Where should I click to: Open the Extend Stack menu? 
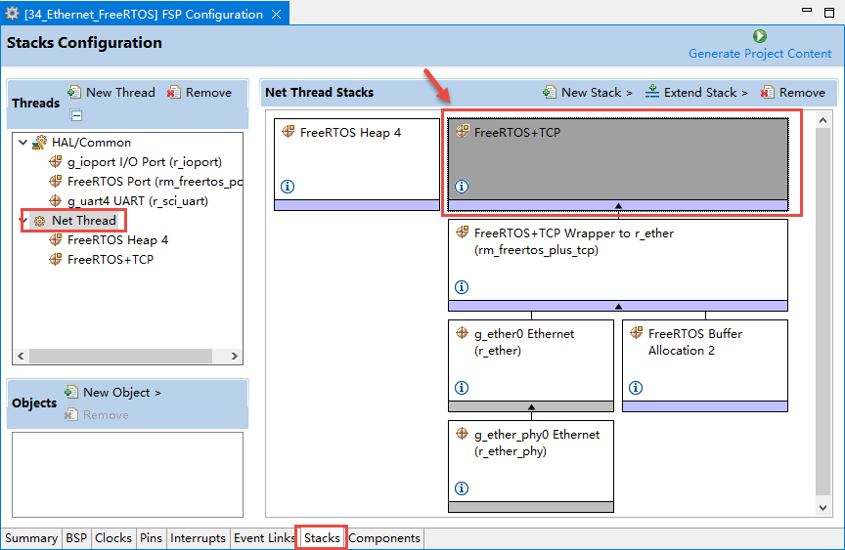696,93
